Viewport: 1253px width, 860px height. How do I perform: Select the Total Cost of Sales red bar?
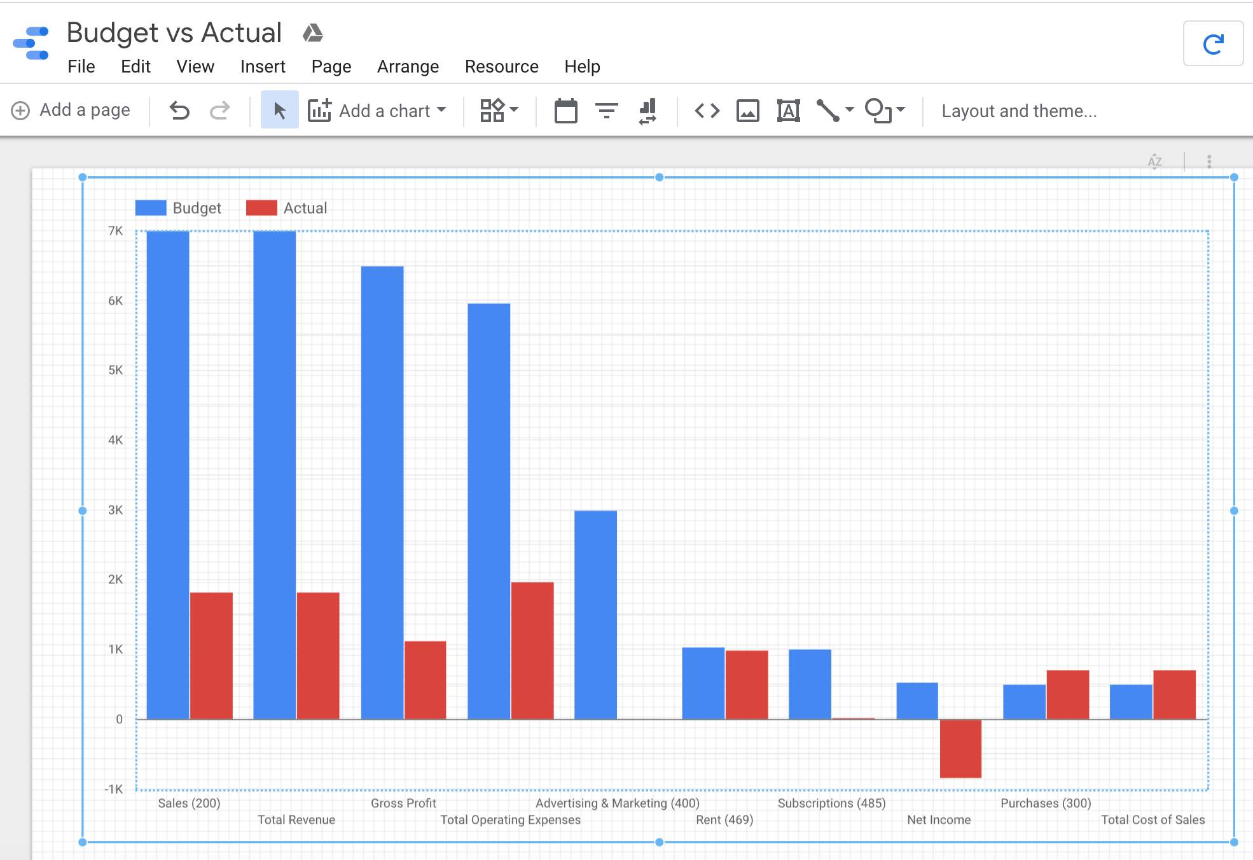1175,695
